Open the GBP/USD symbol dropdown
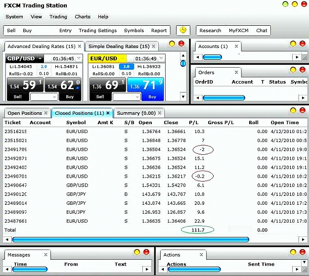This screenshot has width=309, height=276. [40, 58]
